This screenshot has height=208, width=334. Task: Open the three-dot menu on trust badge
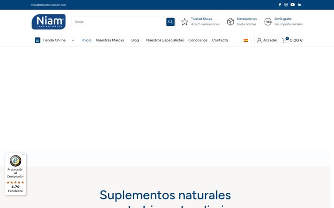[x=24, y=154]
